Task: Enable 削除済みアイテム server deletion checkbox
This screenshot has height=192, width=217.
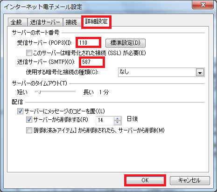Action: point(29,130)
